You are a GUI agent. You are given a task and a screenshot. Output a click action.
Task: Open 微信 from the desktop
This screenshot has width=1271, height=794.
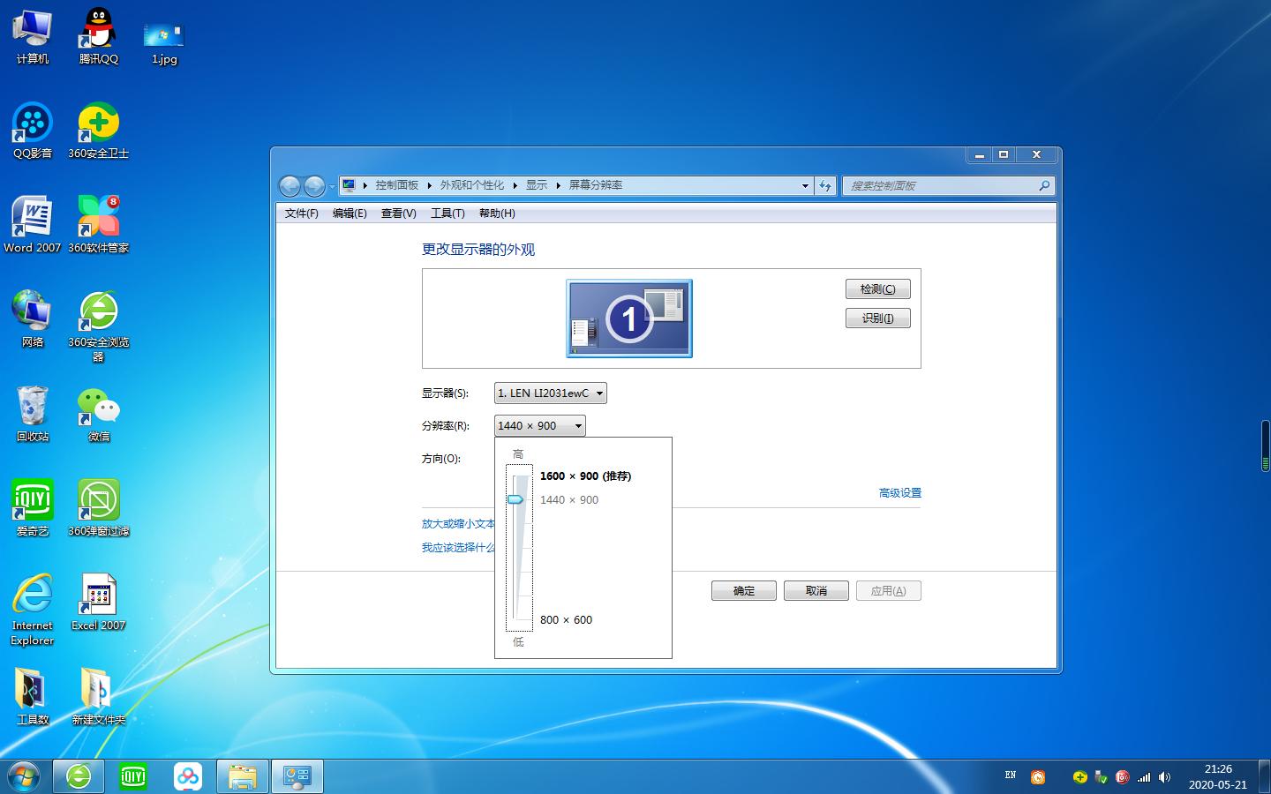pos(98,406)
